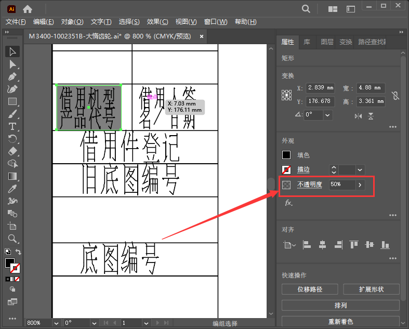Switch to the 图层 panel tab
This screenshot has width=409, height=329.
pos(327,42)
